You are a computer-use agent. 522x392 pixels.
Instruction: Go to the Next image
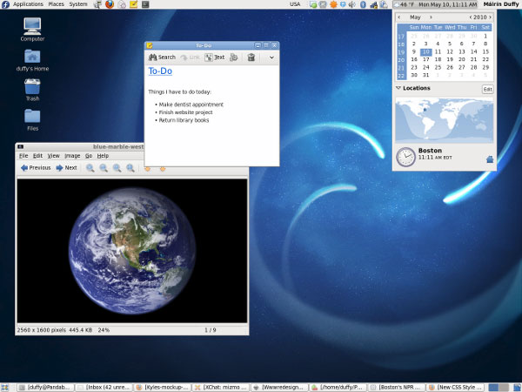[66, 168]
